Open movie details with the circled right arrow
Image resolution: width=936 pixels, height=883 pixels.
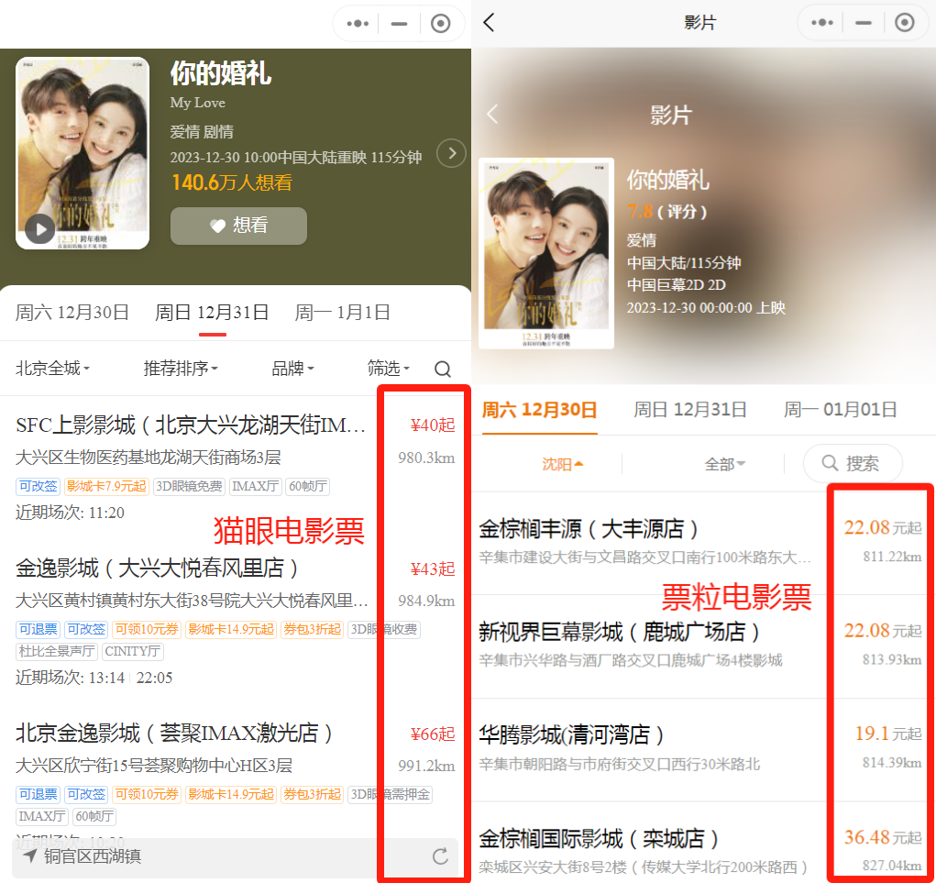[451, 153]
